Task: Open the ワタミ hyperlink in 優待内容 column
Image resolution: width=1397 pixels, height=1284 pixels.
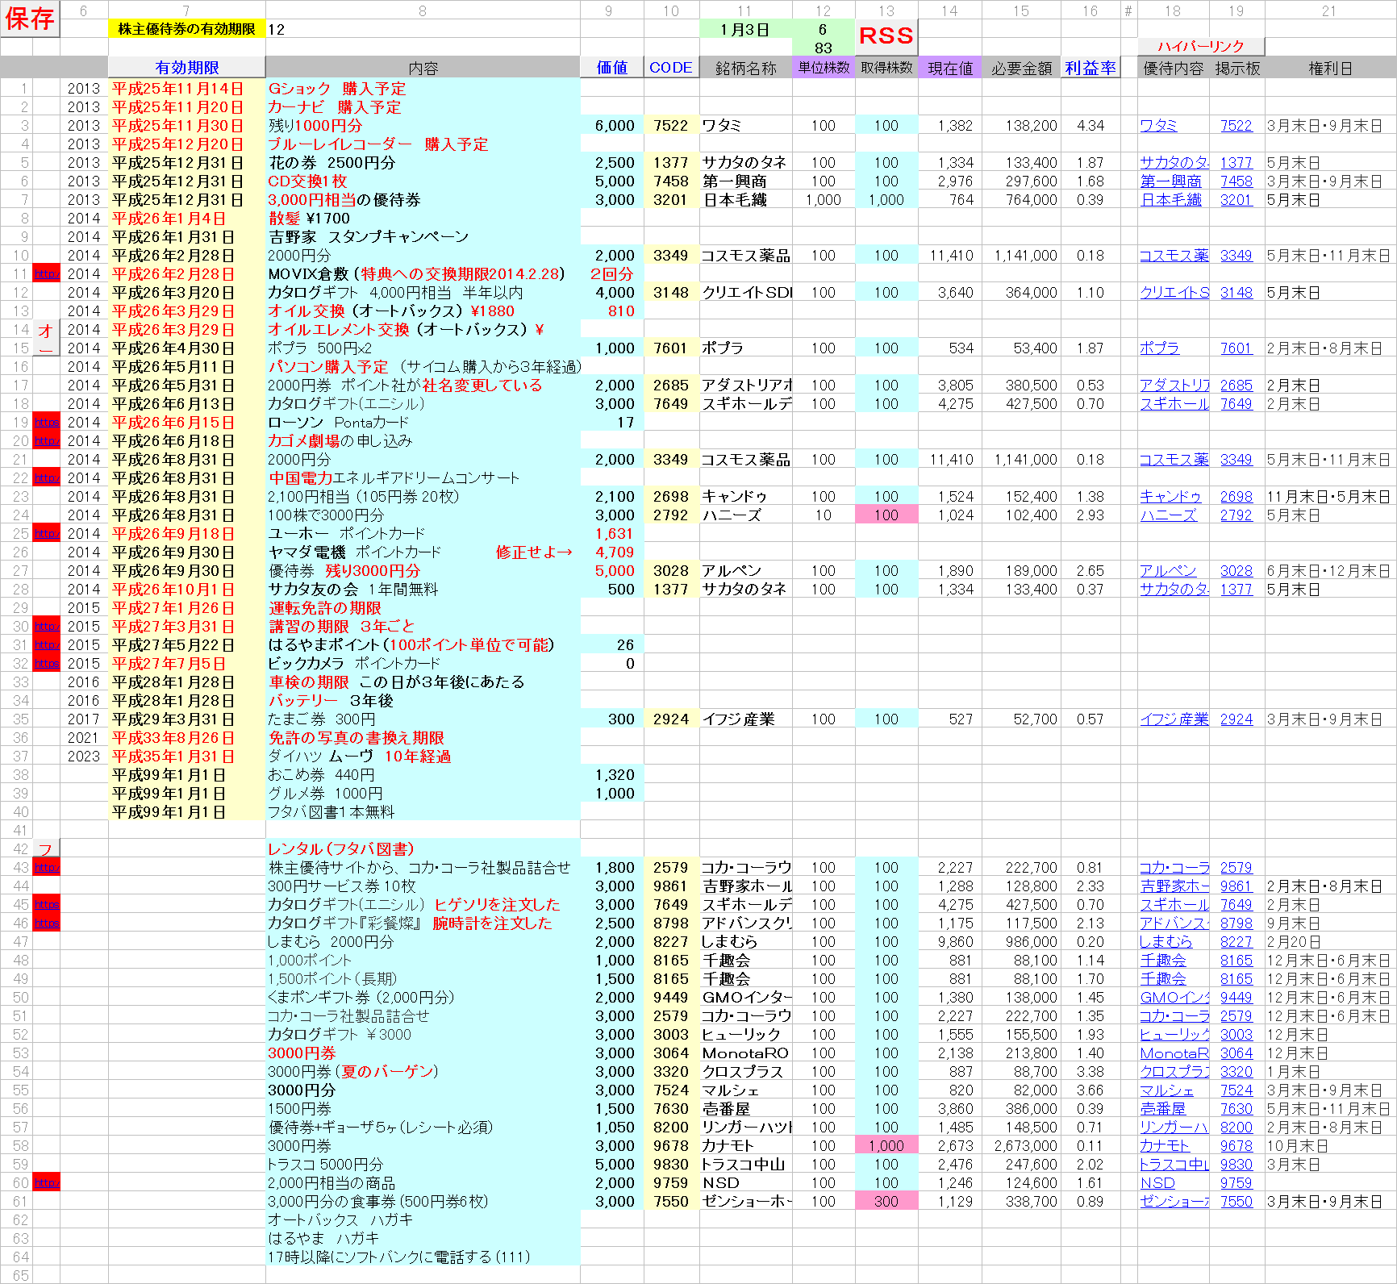Action: click(1159, 126)
